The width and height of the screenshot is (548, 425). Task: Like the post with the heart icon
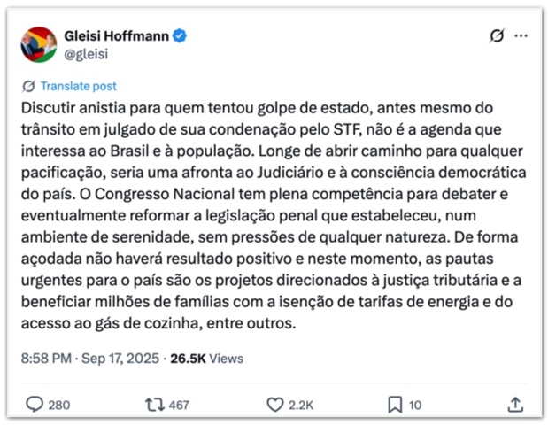[275, 405]
